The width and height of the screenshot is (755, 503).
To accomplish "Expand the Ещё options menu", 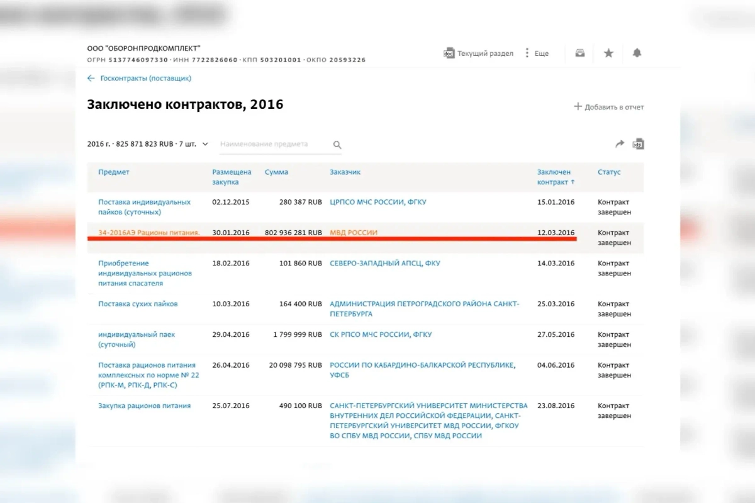I will pyautogui.click(x=539, y=53).
